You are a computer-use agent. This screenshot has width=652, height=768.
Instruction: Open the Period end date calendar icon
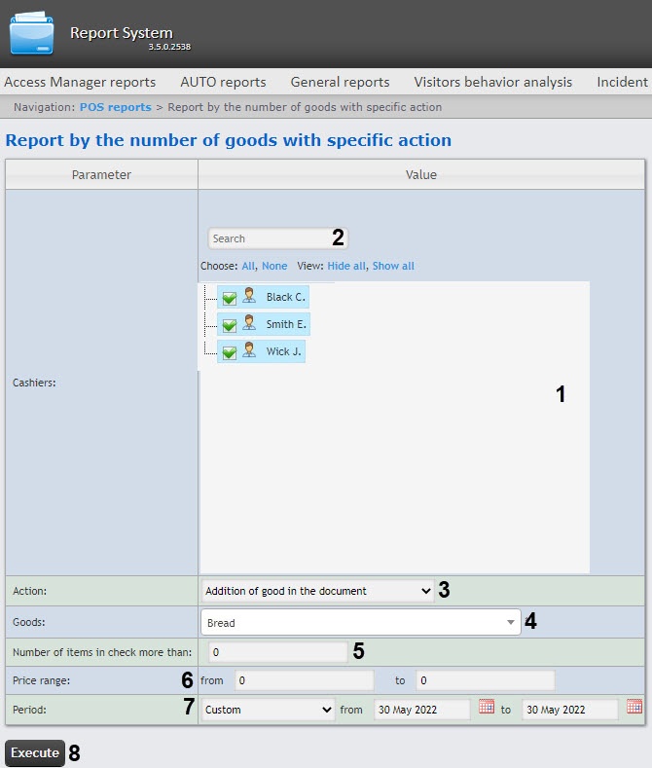634,708
